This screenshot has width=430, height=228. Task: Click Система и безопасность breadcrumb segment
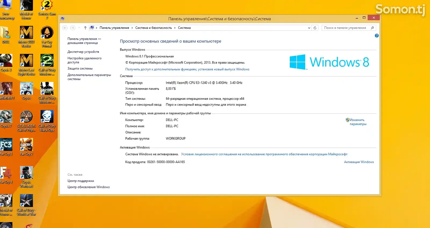click(153, 28)
